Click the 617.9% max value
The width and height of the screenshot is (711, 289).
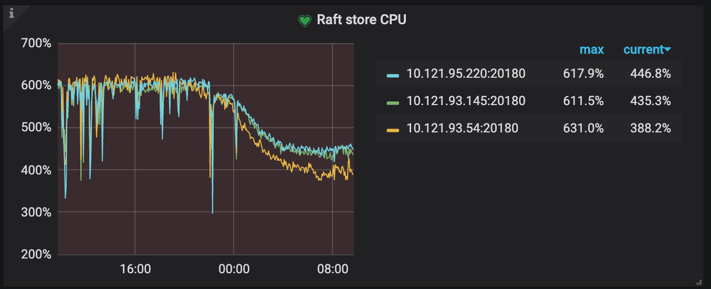[x=584, y=74]
